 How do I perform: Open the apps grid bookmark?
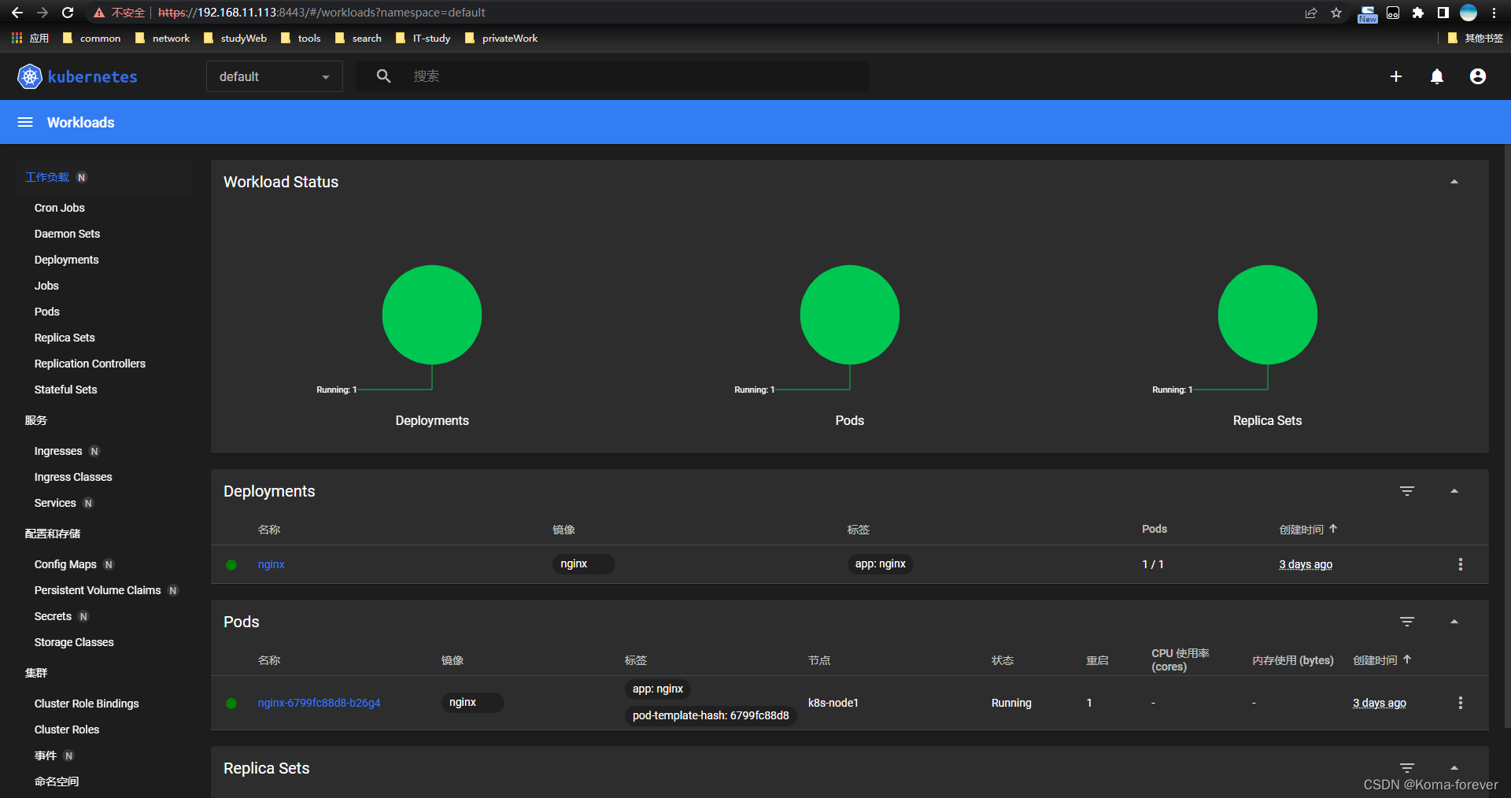[x=30, y=38]
